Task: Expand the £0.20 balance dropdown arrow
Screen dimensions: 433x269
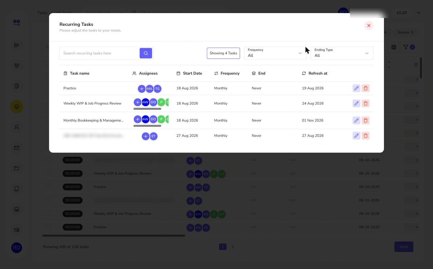Action: [x=419, y=13]
